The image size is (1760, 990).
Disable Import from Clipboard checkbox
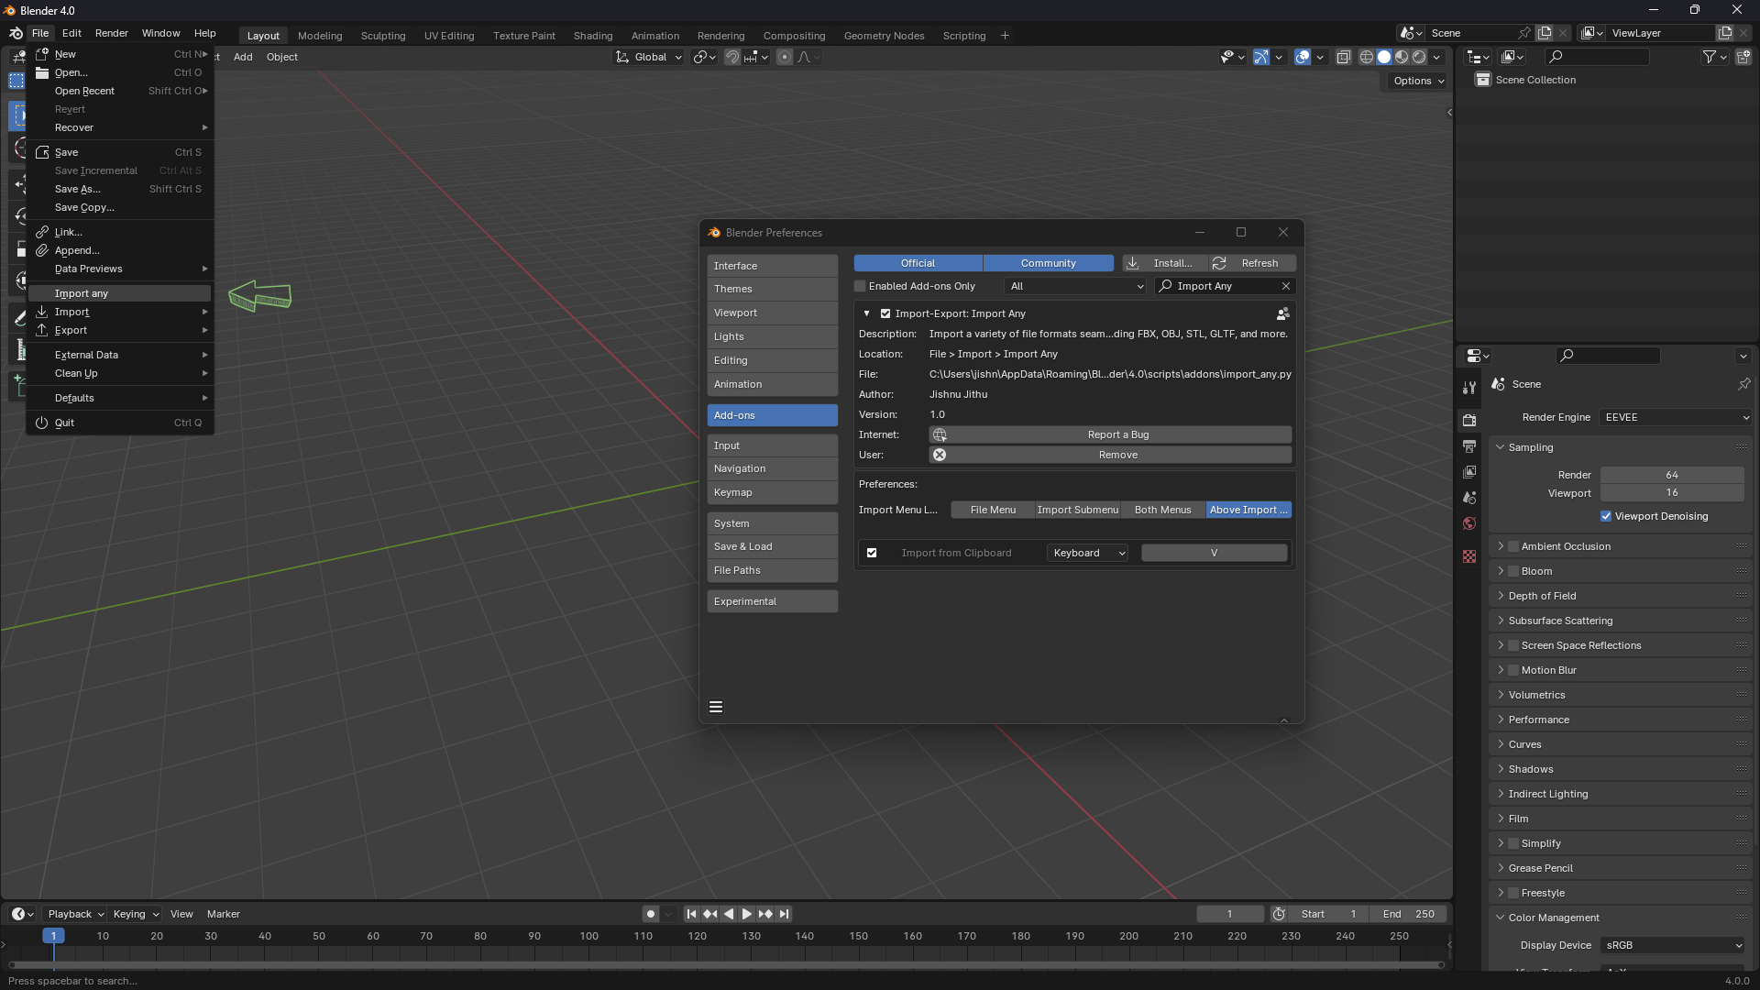click(x=871, y=553)
